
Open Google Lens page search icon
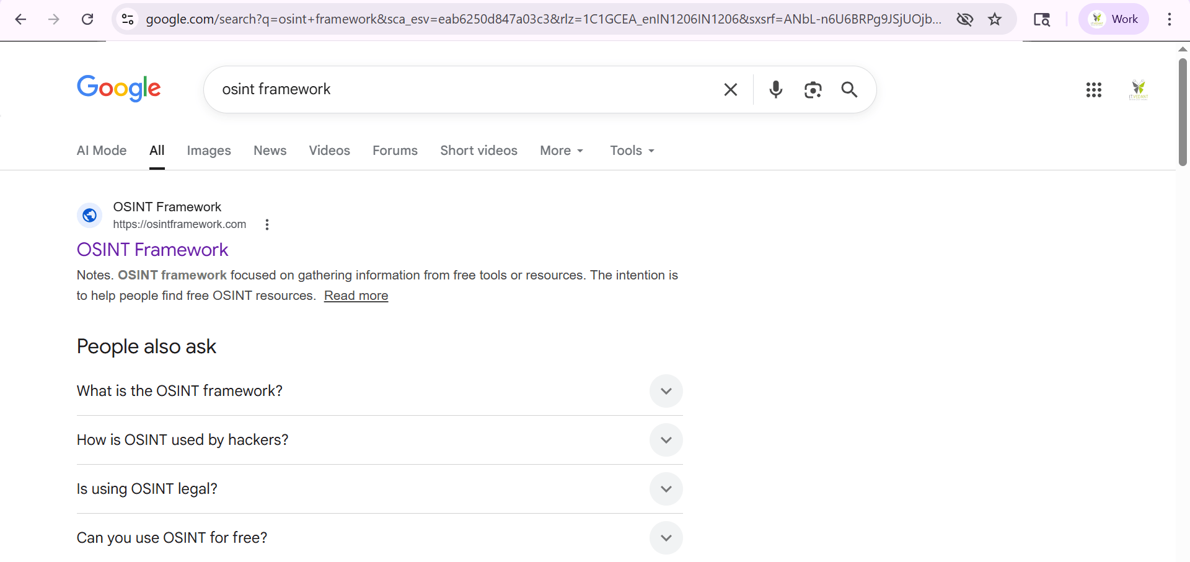pos(1042,19)
